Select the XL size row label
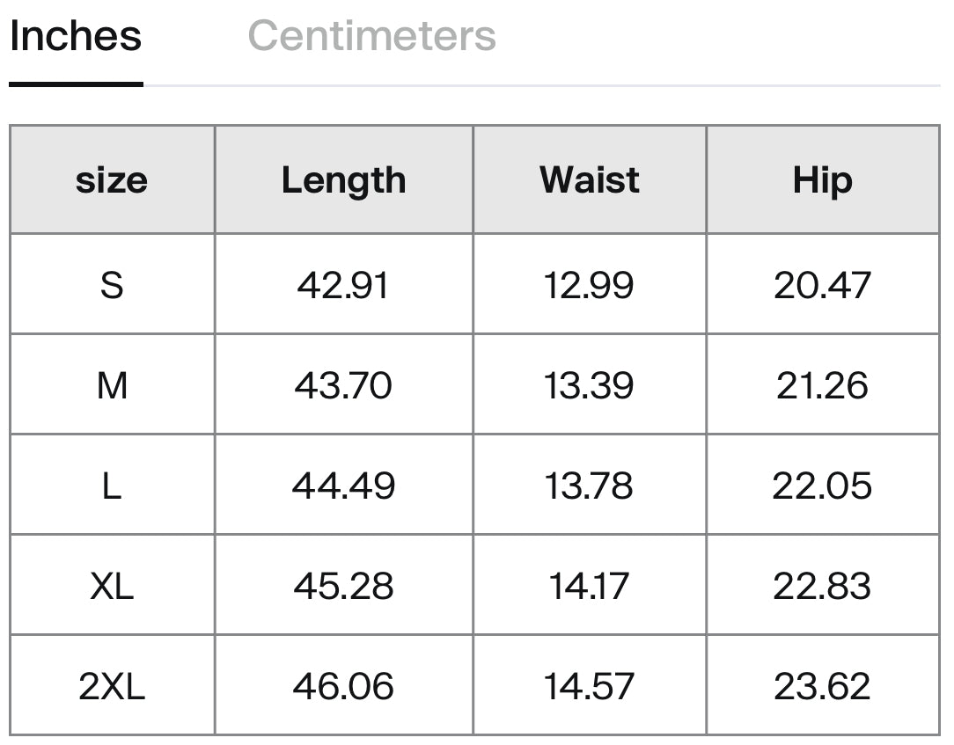Viewport: 954px width, 745px height. tap(113, 586)
